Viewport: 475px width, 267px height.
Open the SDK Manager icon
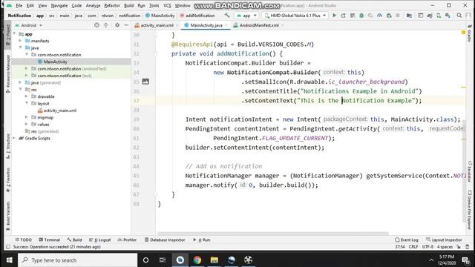pos(448,16)
